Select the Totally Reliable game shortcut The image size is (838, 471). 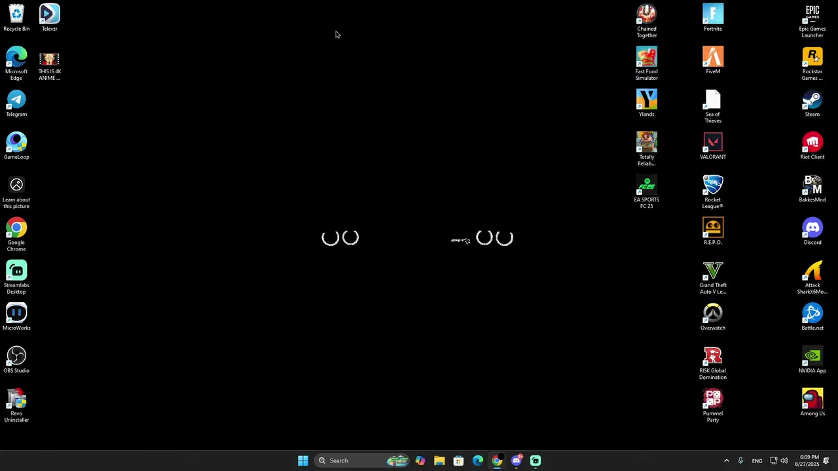[646, 149]
